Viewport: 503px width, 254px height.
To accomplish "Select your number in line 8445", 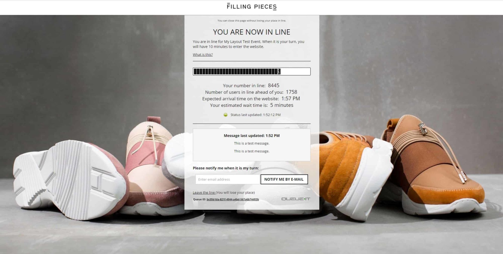I will [273, 86].
